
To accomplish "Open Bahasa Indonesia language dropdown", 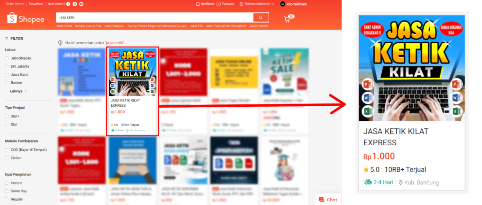I will [x=257, y=4].
